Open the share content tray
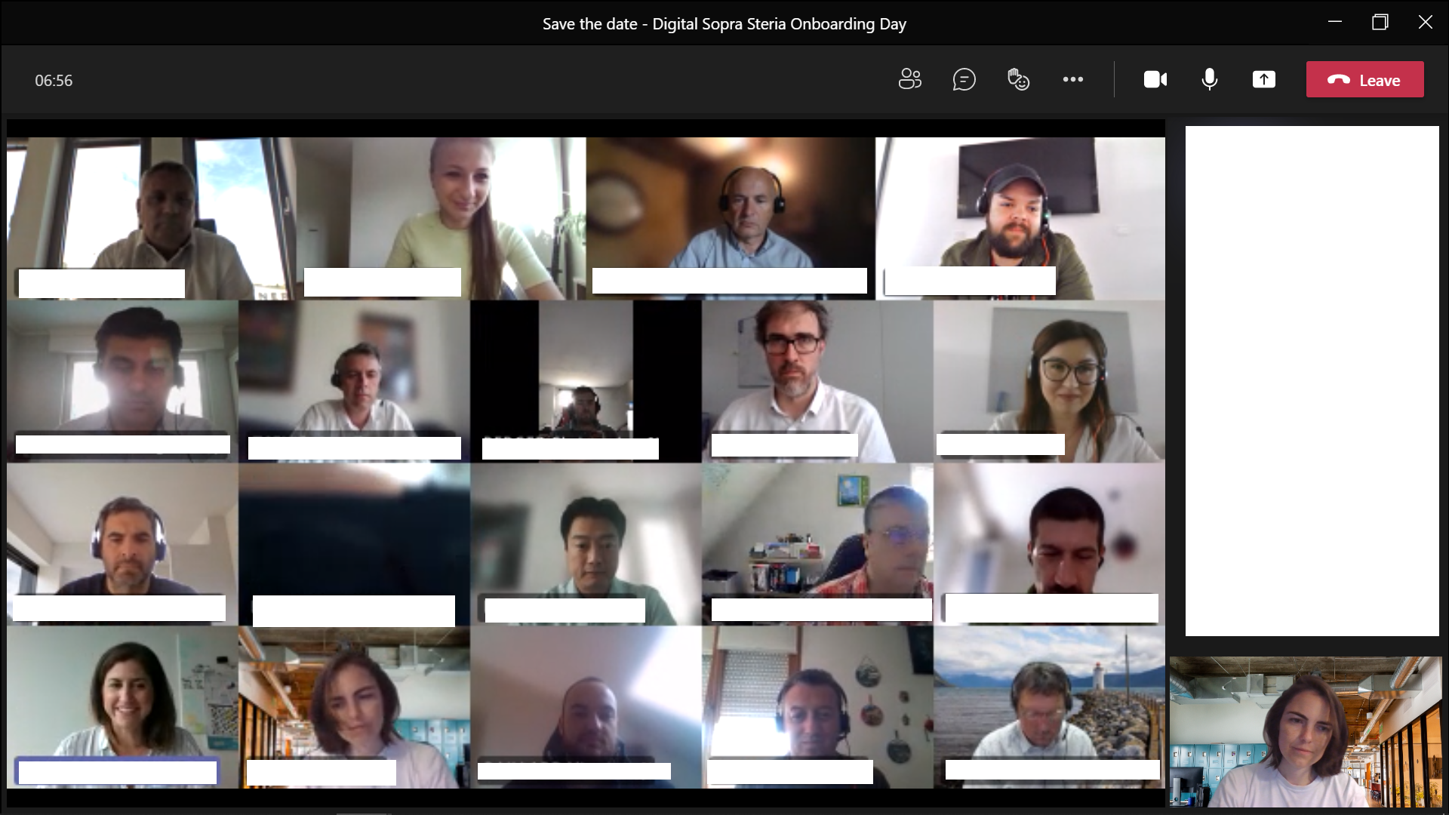The width and height of the screenshot is (1449, 815). coord(1263,79)
